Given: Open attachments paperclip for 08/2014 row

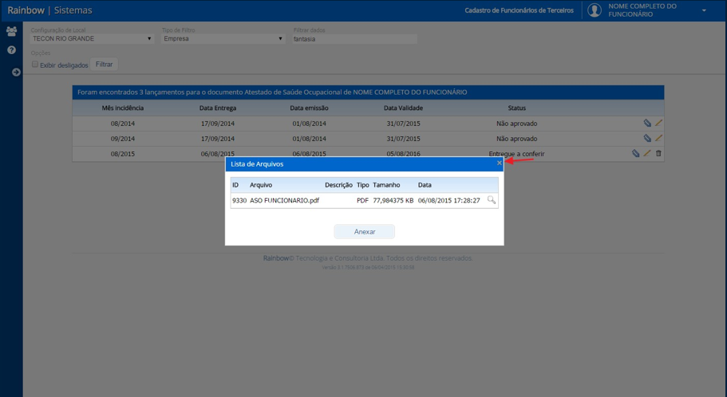Looking at the screenshot, I should click(647, 124).
